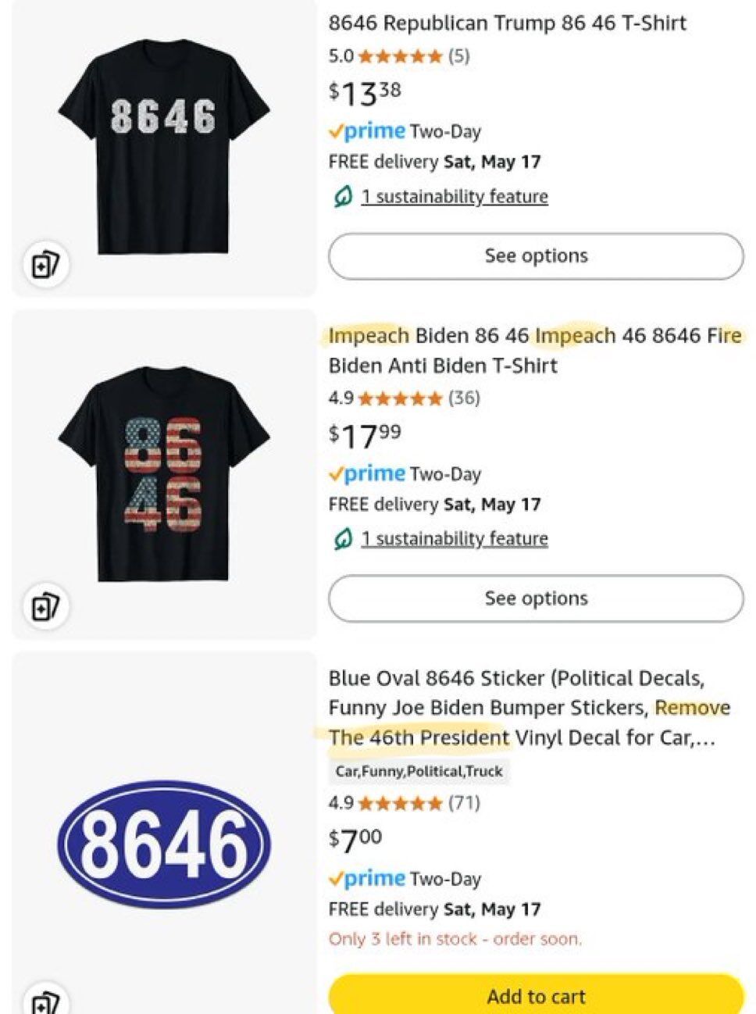Click Prime logo on Republican Trump shirt
This screenshot has height=1014, width=756.
[x=367, y=131]
